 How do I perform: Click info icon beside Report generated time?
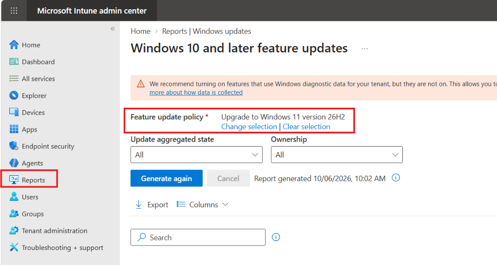396,178
